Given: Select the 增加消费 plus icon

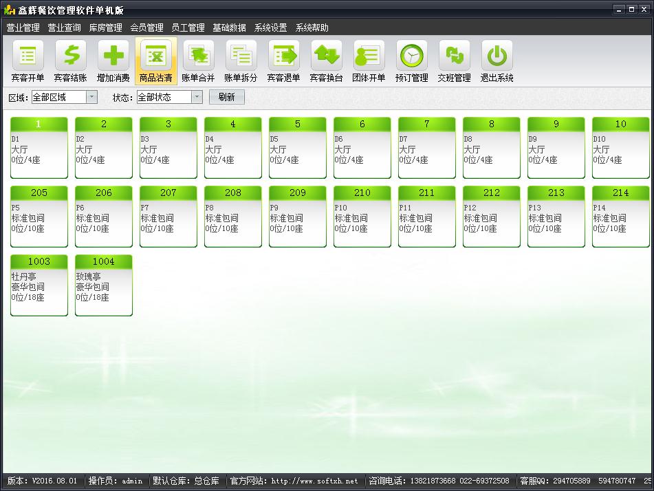Looking at the screenshot, I should [x=113, y=61].
